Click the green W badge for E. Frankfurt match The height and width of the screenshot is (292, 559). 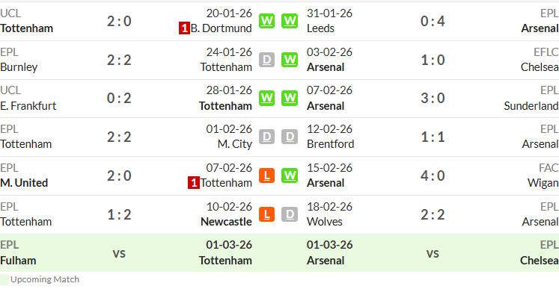[266, 98]
